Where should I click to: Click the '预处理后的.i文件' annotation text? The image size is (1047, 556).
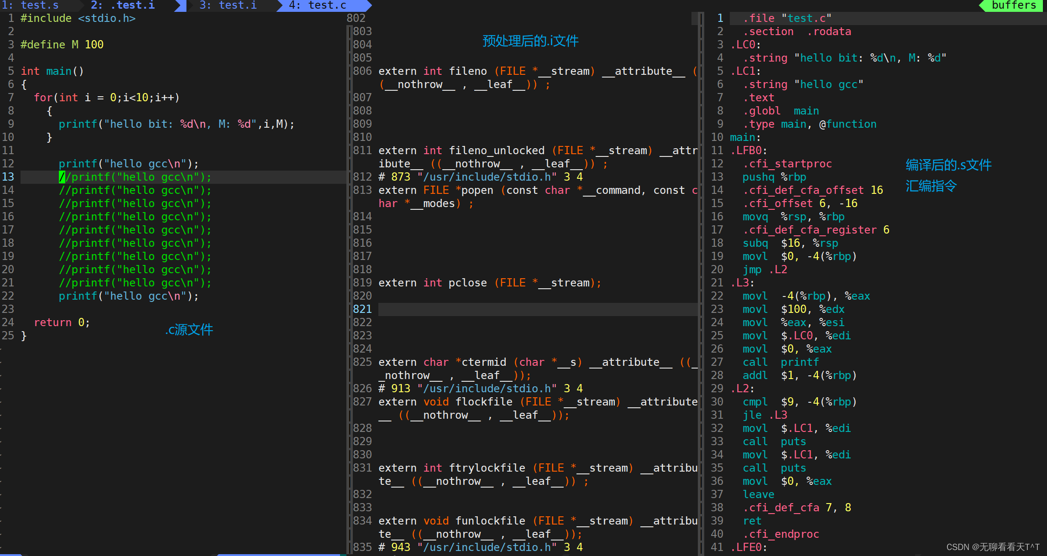pyautogui.click(x=530, y=41)
